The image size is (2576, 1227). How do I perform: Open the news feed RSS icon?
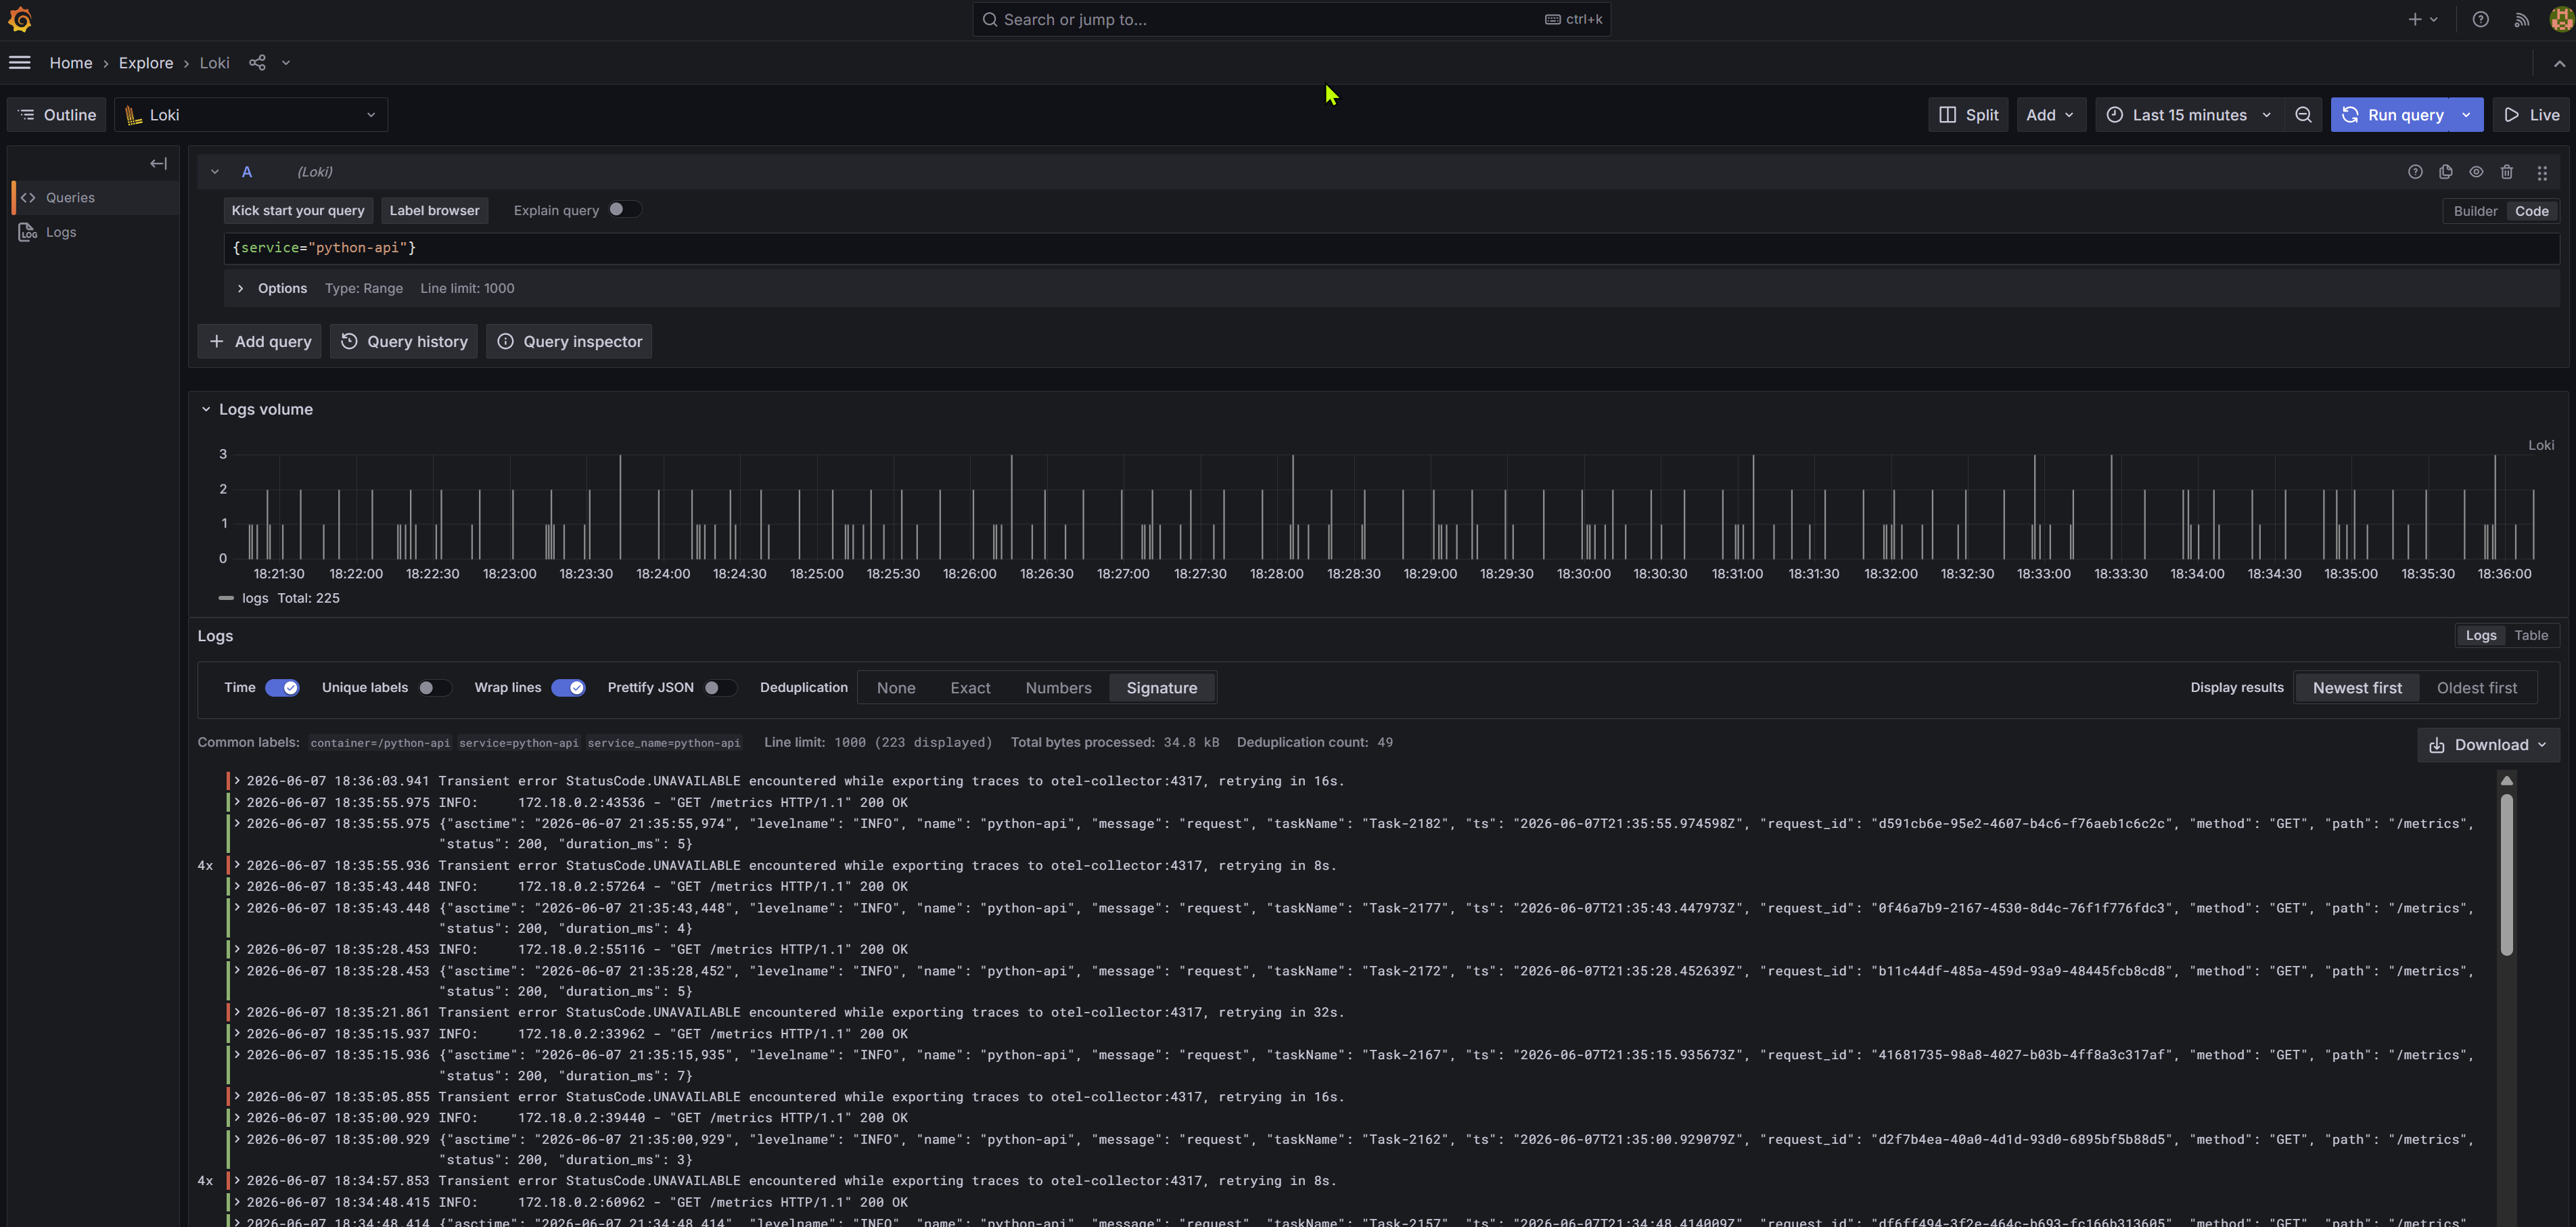(x=2522, y=19)
